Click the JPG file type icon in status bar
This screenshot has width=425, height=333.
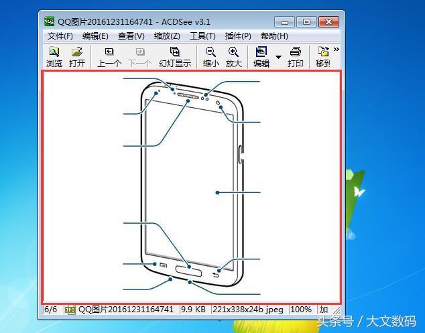[x=70, y=310]
